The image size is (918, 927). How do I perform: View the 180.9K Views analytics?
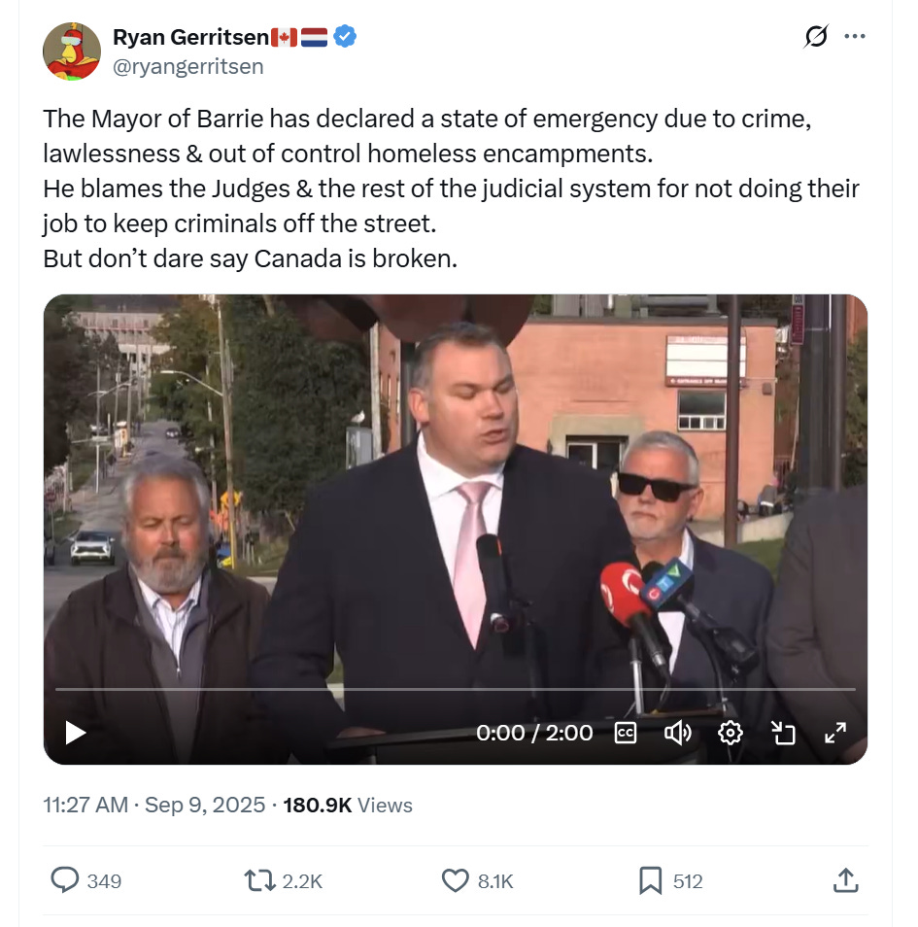tap(348, 805)
